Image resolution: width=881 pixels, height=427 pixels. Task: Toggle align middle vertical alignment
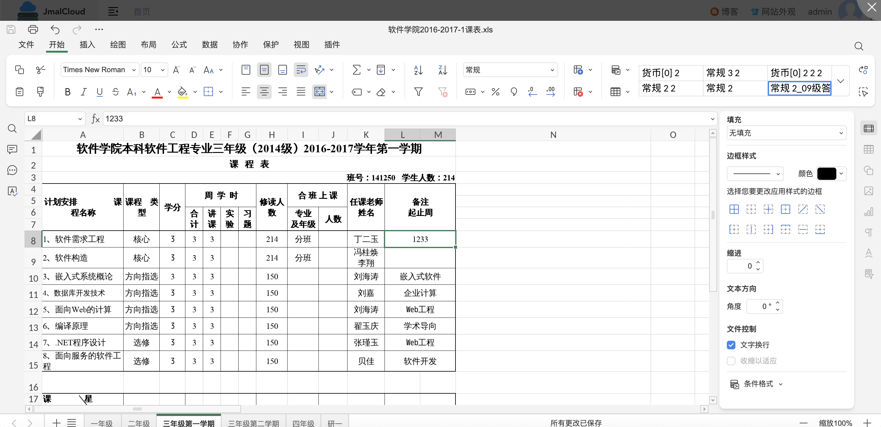(x=264, y=70)
